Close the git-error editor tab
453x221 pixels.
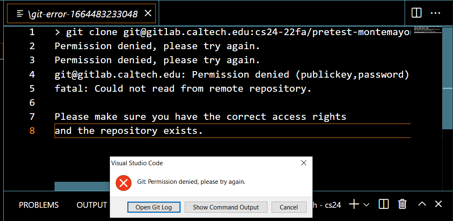148,14
